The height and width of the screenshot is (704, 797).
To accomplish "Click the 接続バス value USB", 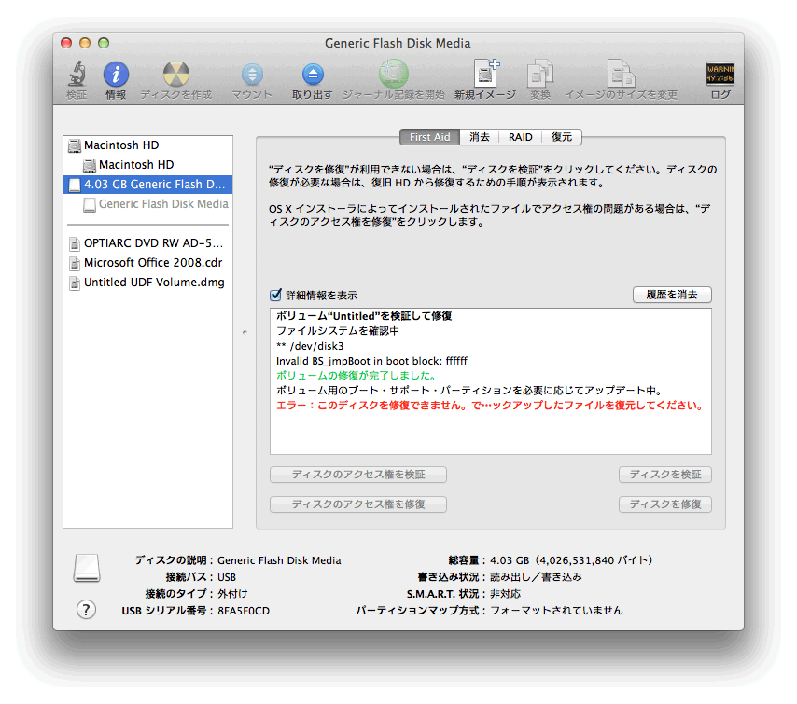I will 227,577.
